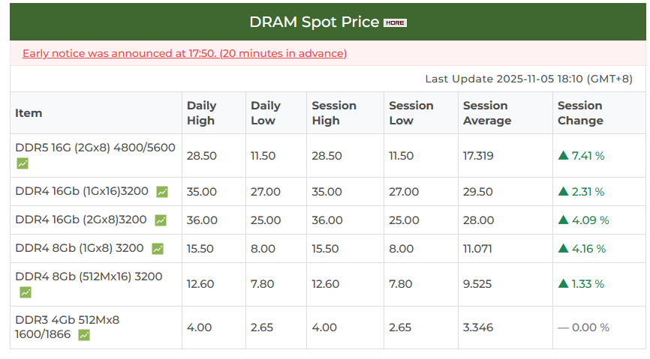Click the DDR5 16G 7.41 % session change
This screenshot has width=650, height=359.
click(582, 156)
